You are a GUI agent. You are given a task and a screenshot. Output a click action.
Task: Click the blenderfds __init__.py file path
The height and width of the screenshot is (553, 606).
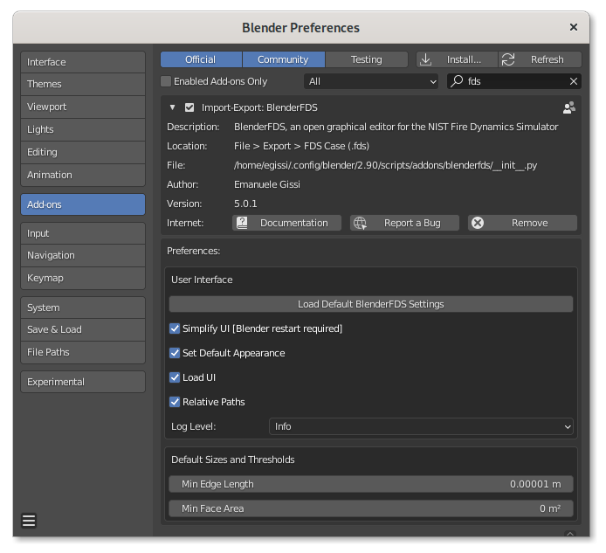385,165
